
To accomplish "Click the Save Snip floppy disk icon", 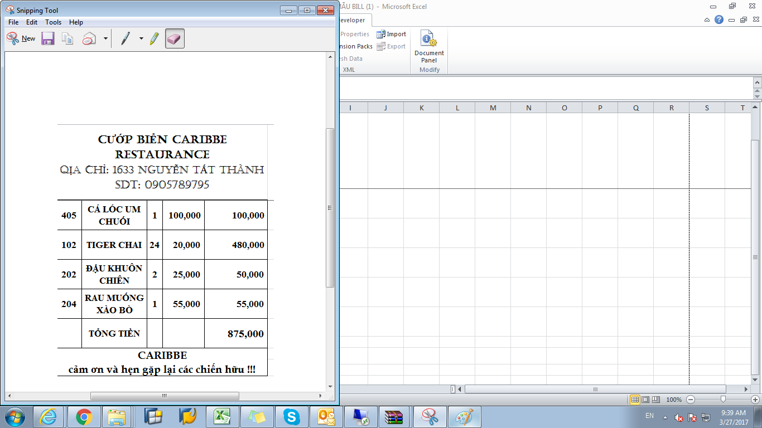I will pos(48,38).
